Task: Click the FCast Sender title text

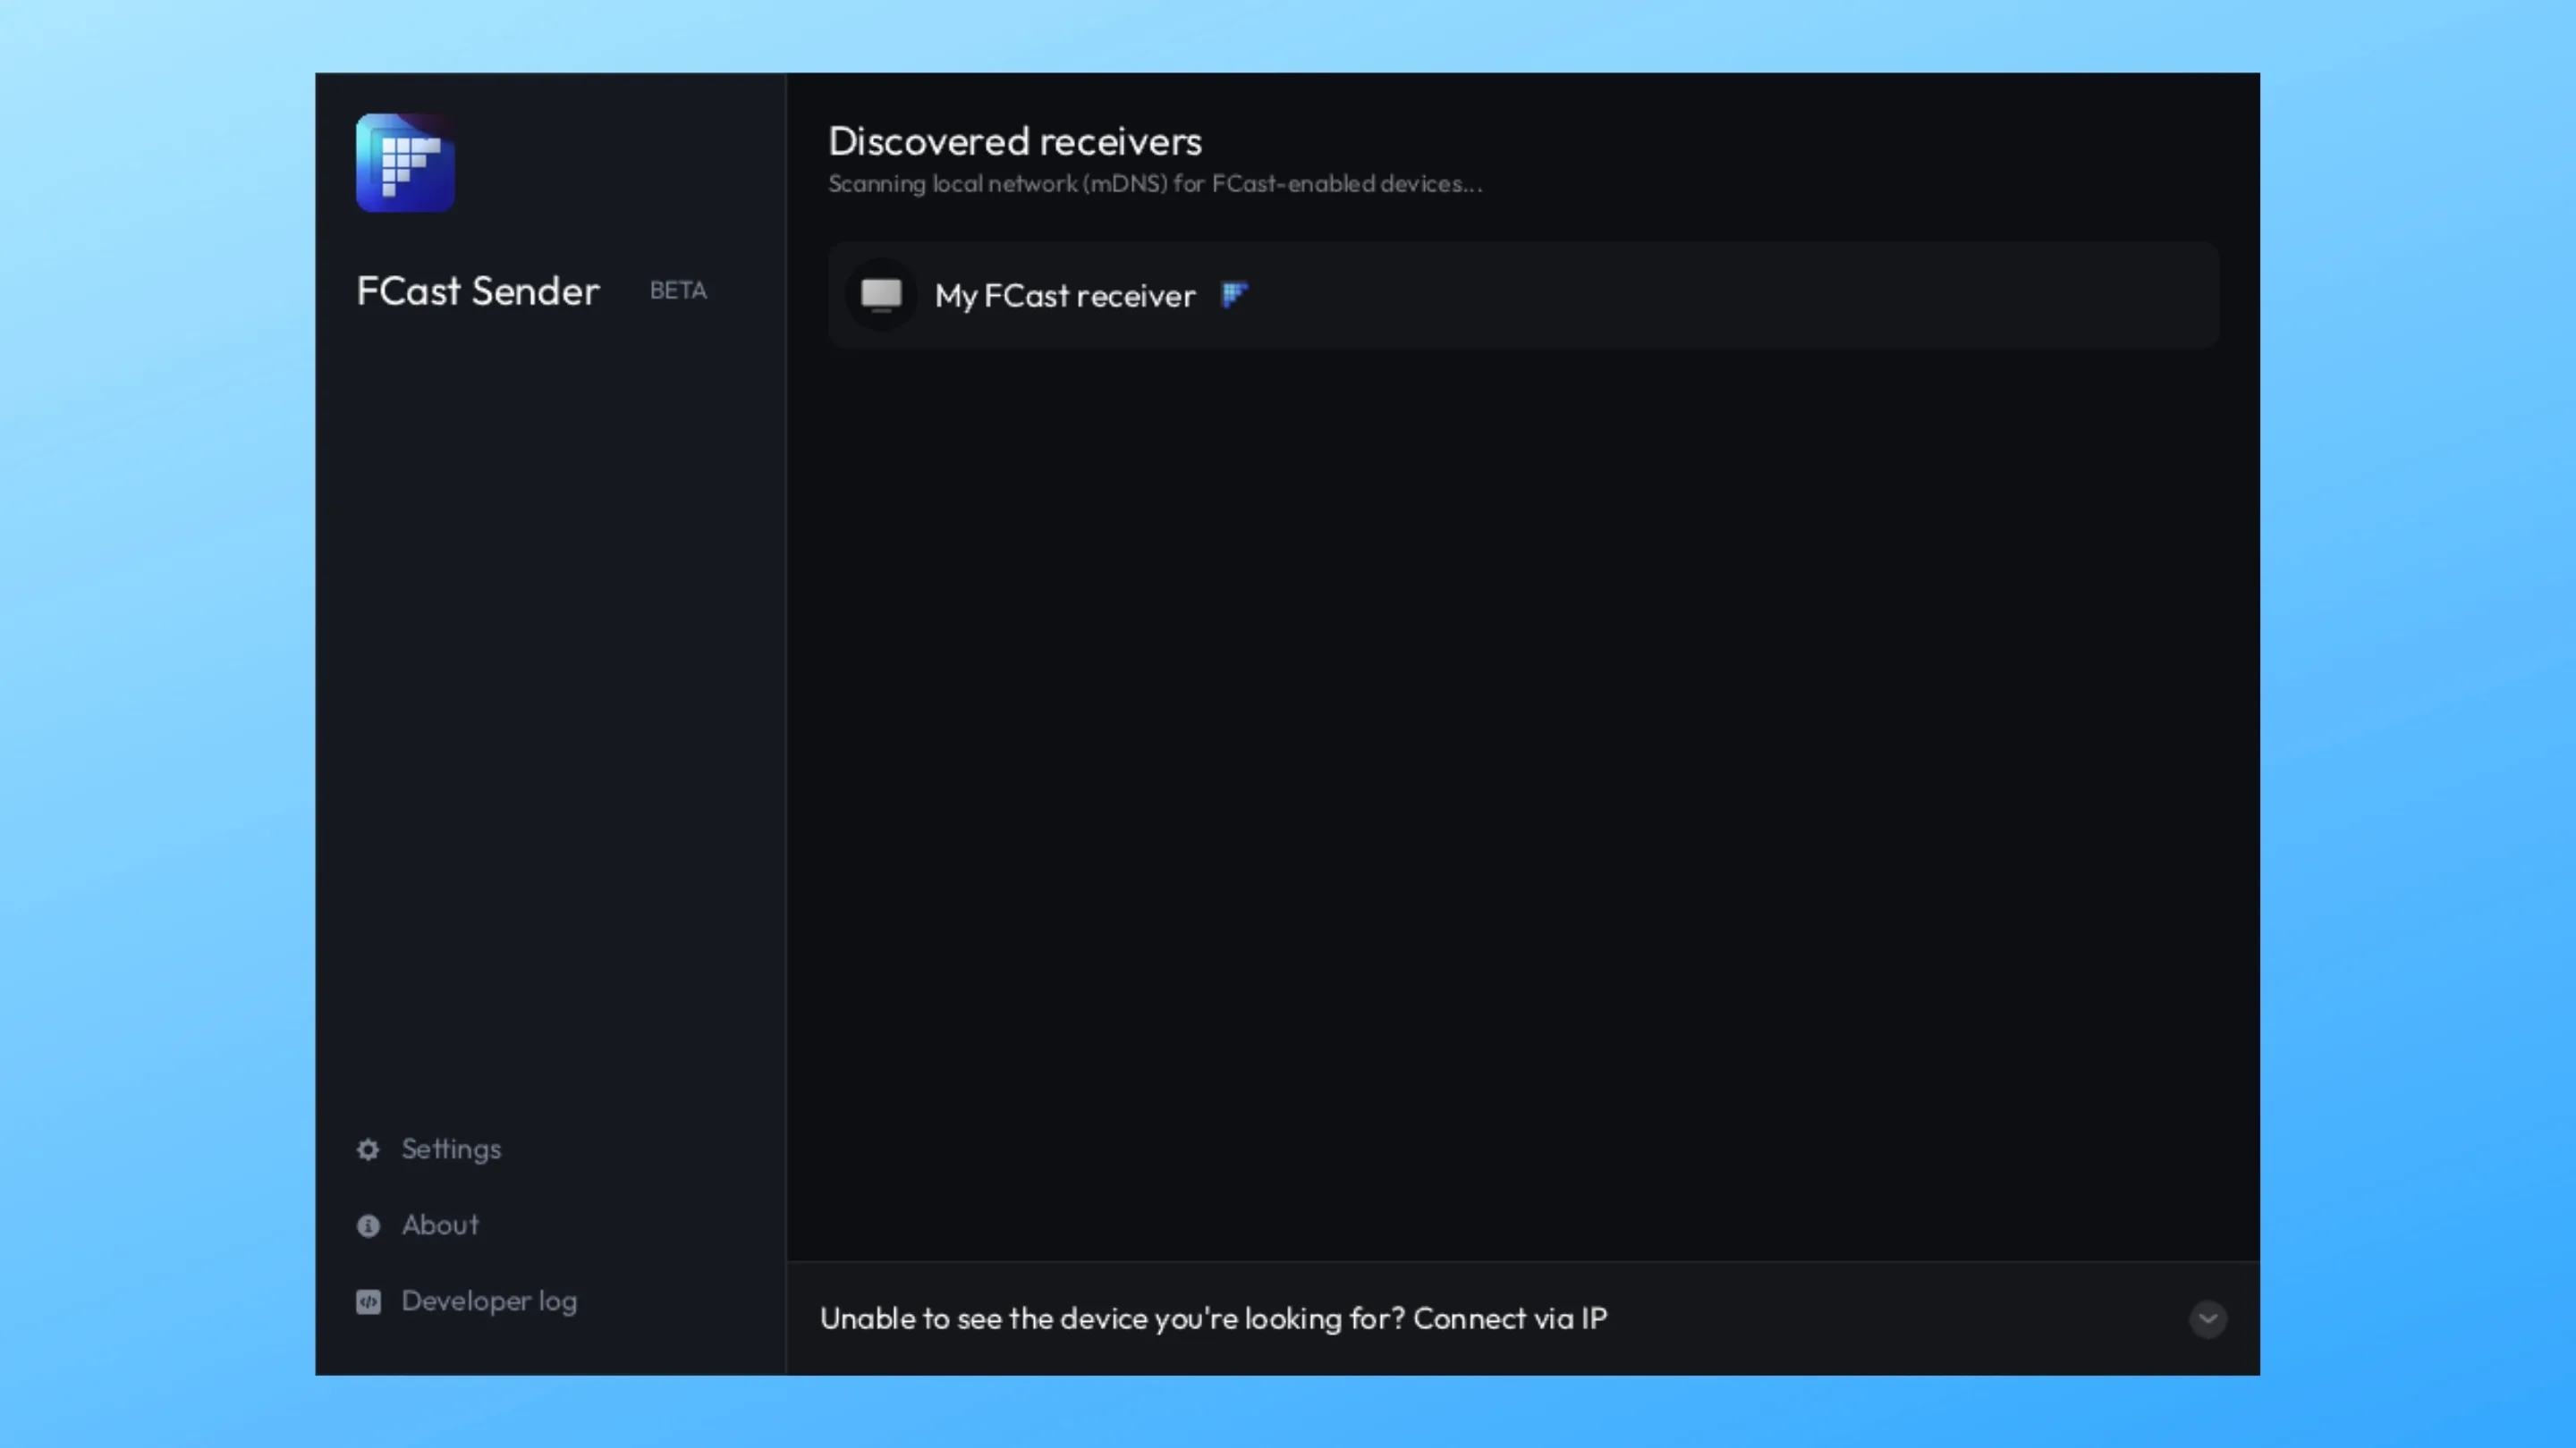Action: (477, 290)
